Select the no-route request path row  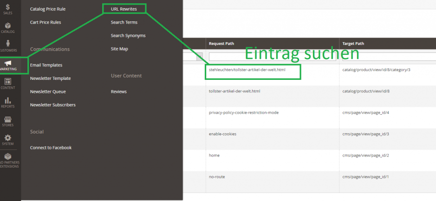[x=217, y=177]
